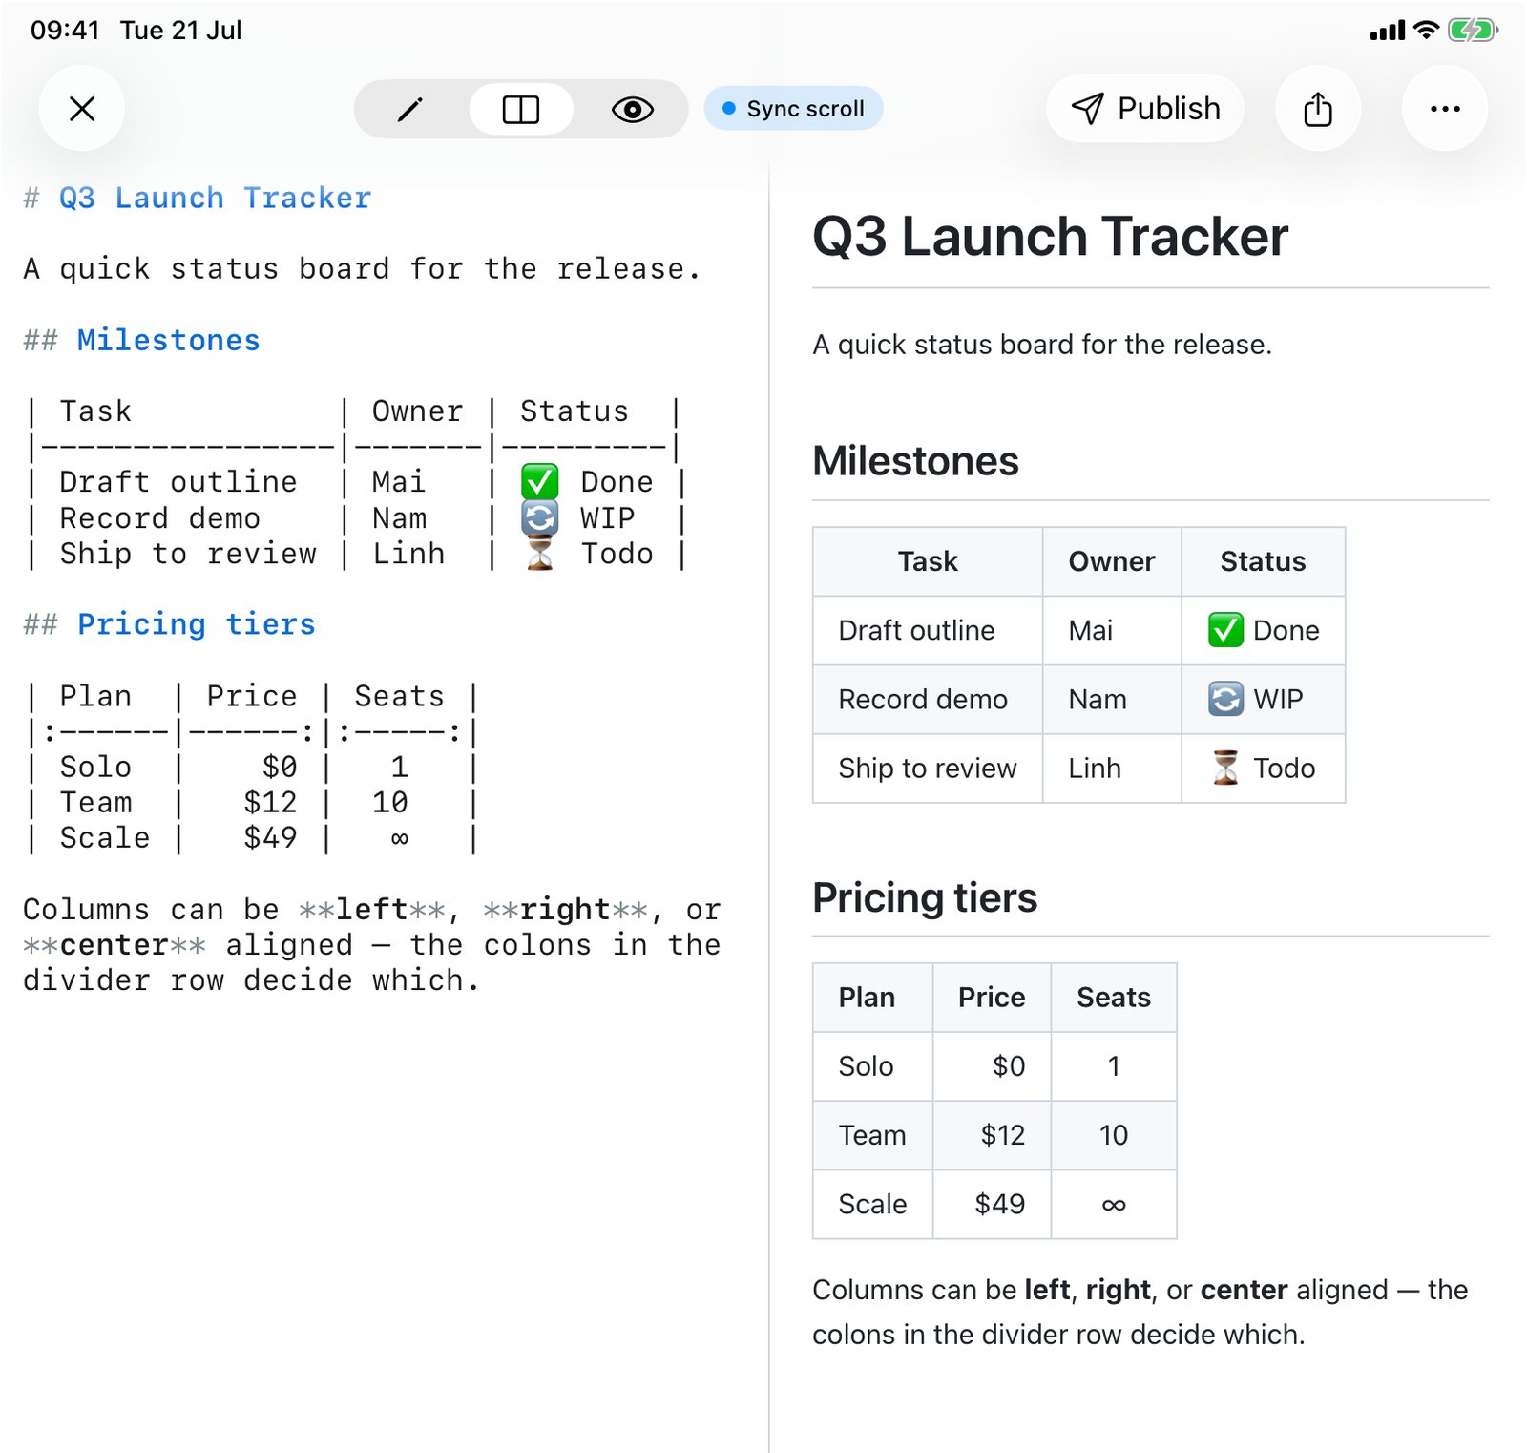Click the 'Owner' column header in preview table
Image resolution: width=1527 pixels, height=1453 pixels.
click(x=1112, y=561)
